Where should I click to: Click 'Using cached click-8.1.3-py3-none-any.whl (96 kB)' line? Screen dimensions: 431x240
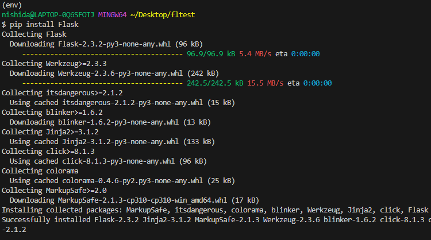point(108,161)
